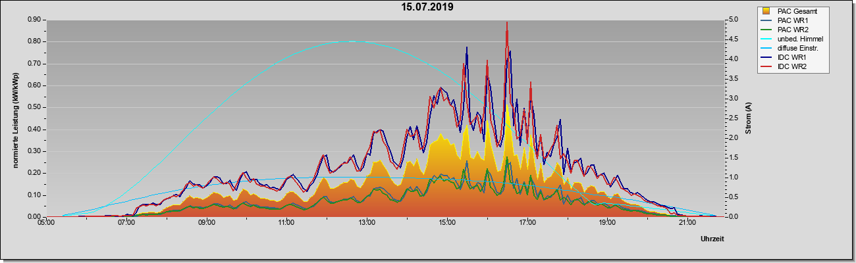Select the IDC WR2 red legend line

tap(766, 66)
